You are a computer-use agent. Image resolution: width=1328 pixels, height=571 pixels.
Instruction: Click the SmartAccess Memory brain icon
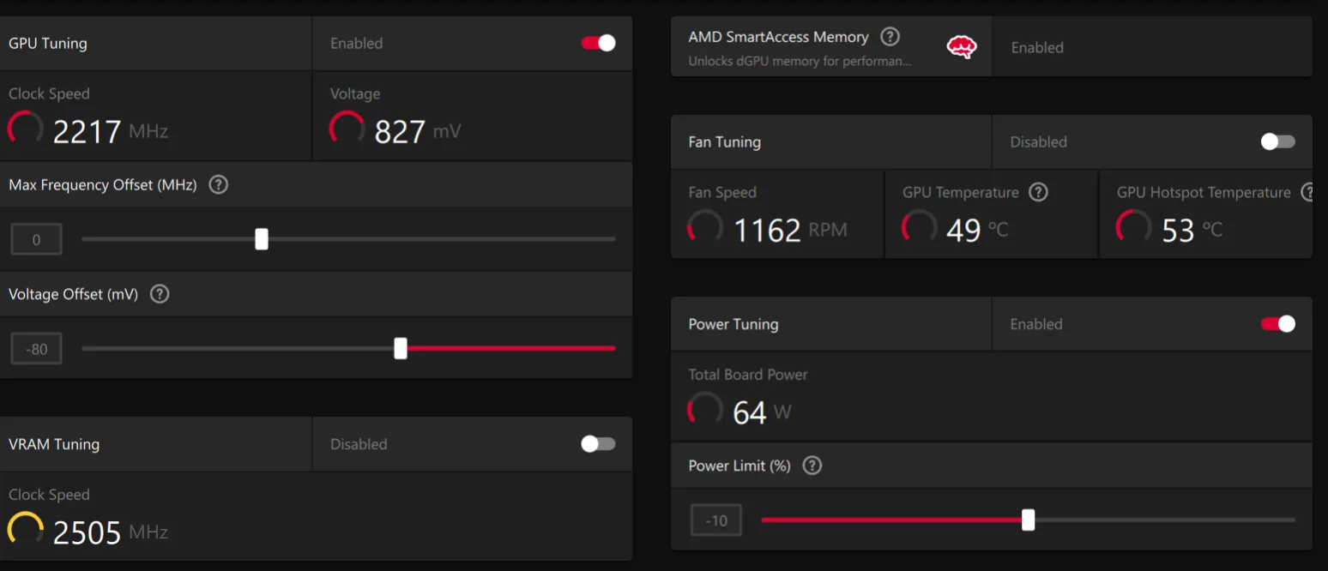(x=962, y=47)
